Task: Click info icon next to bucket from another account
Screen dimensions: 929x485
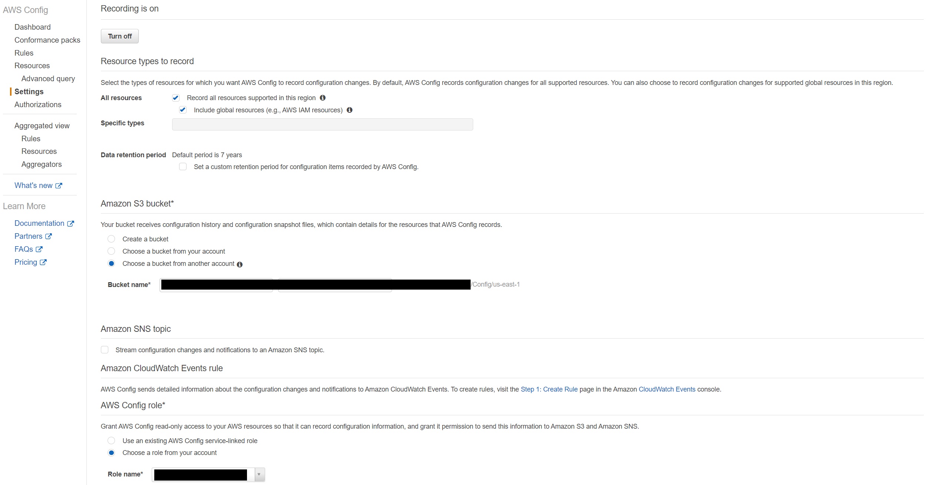Action: coord(240,264)
